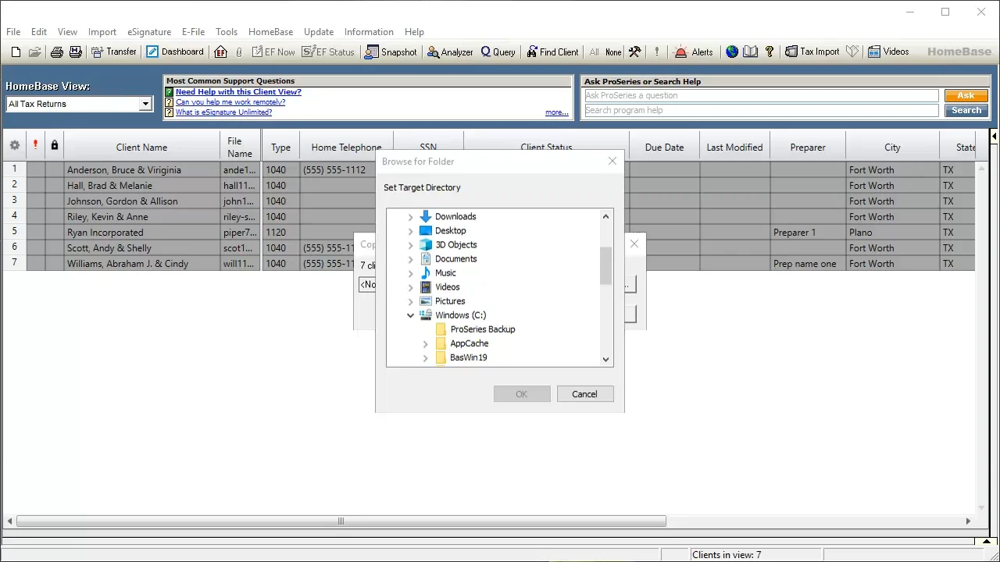Image resolution: width=1000 pixels, height=562 pixels.
Task: Open 'What is eSignature Unlimited?' link
Action: (x=223, y=112)
